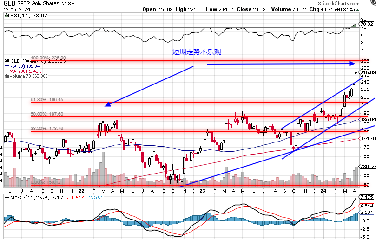The image size is (376, 239).
Task: Click the 100.00%: 225.09 Fibonacci label
Action: pyautogui.click(x=48, y=58)
